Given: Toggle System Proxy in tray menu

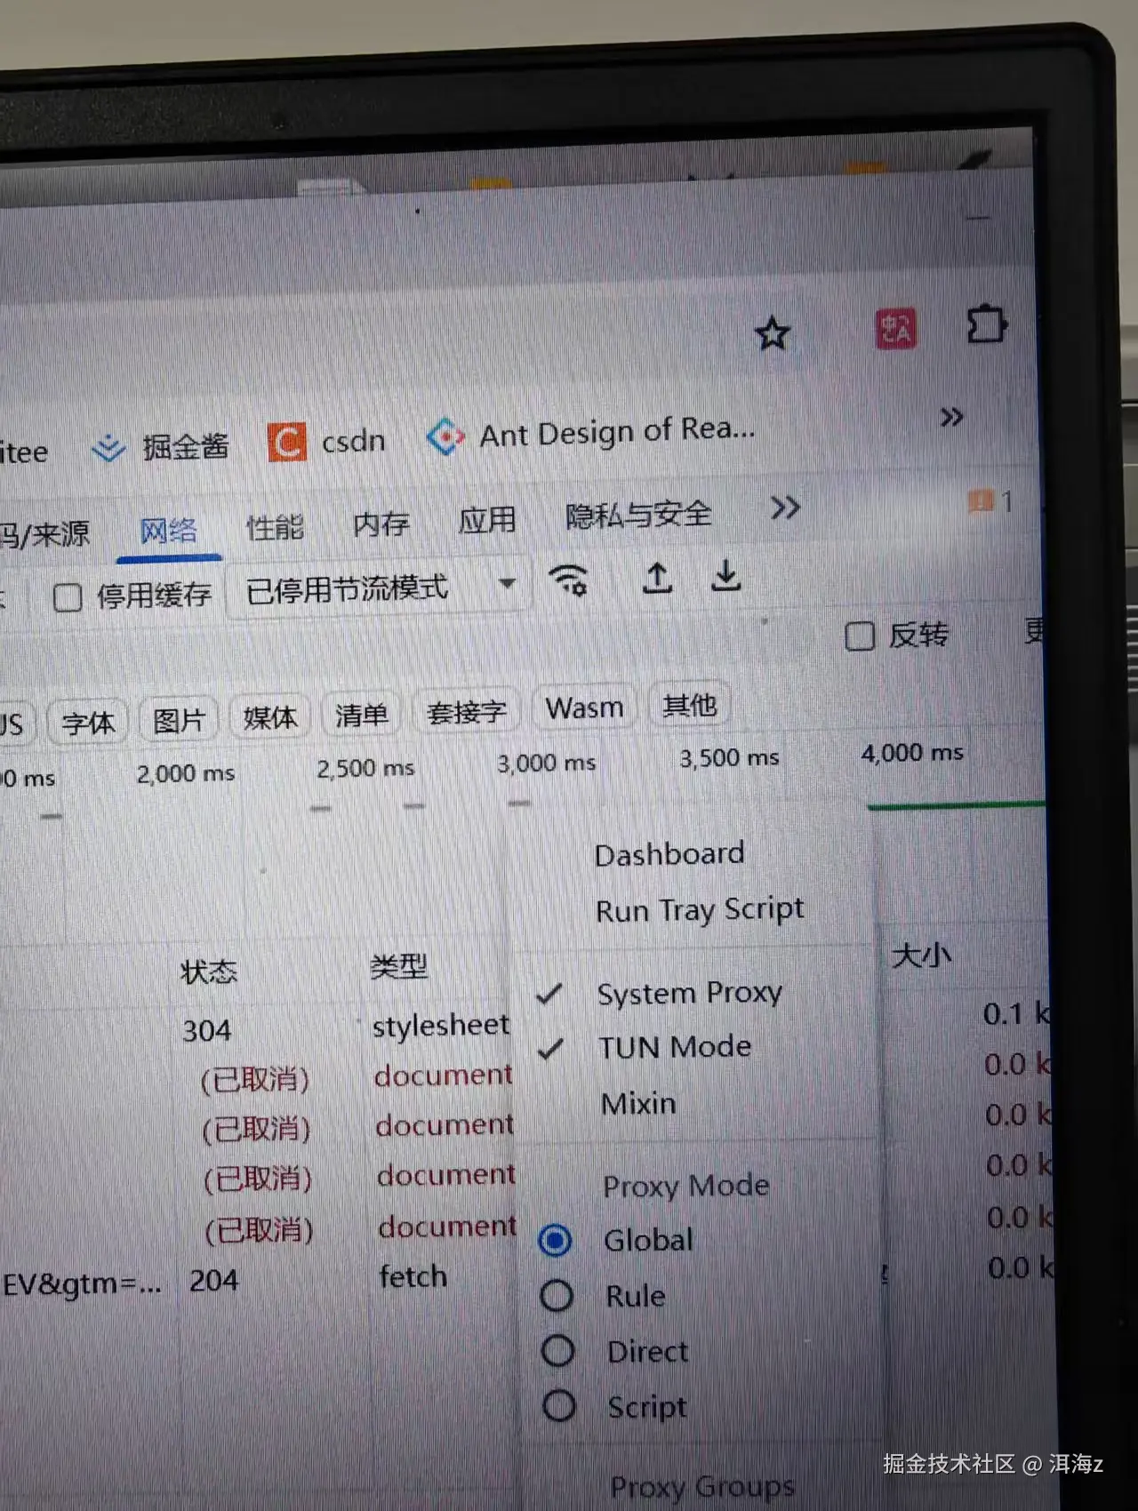Looking at the screenshot, I should click(x=690, y=994).
